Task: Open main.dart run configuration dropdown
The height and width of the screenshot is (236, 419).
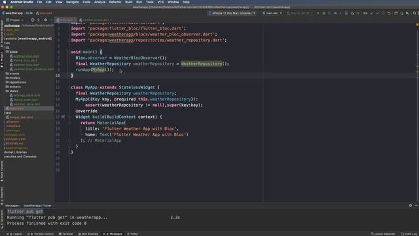Action: click(x=272, y=13)
